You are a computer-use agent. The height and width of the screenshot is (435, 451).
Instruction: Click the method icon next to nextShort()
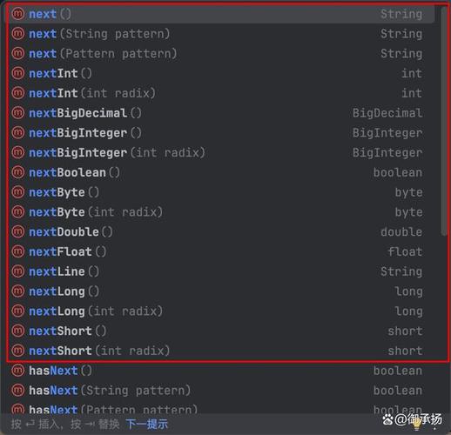point(18,331)
